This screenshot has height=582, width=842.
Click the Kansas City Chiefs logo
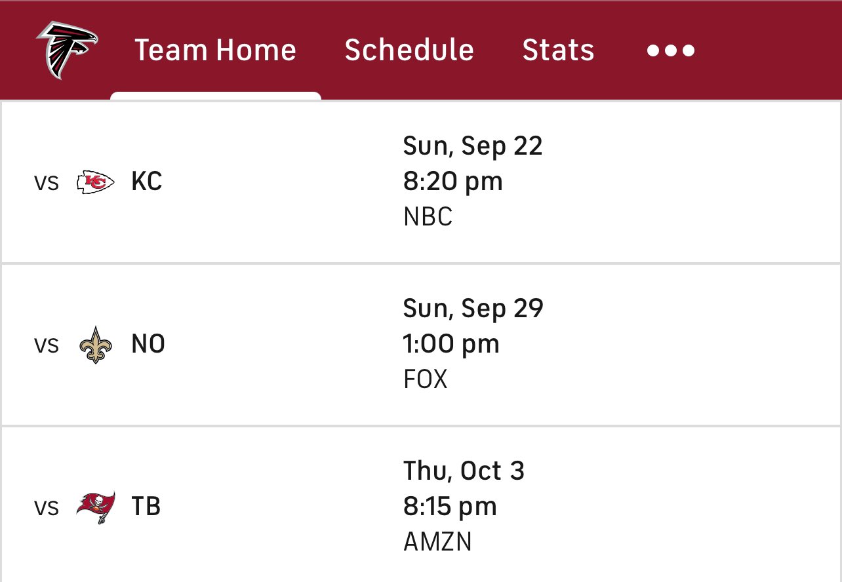tap(96, 182)
